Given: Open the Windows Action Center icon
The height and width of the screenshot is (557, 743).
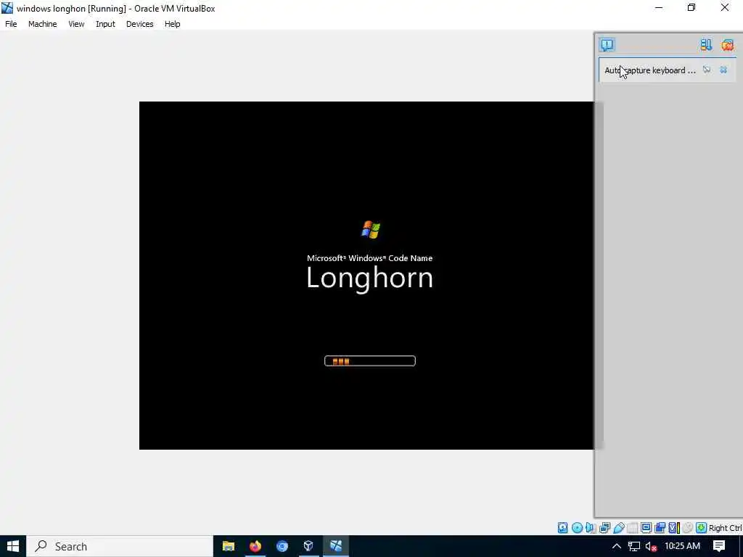Looking at the screenshot, I should (719, 546).
